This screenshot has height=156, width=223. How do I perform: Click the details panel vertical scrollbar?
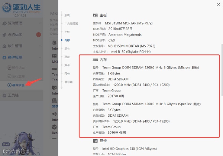tap(222, 70)
